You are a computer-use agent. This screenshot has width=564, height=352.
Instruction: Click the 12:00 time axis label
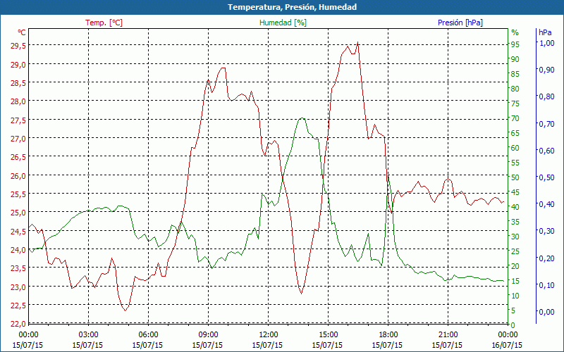tap(268, 334)
